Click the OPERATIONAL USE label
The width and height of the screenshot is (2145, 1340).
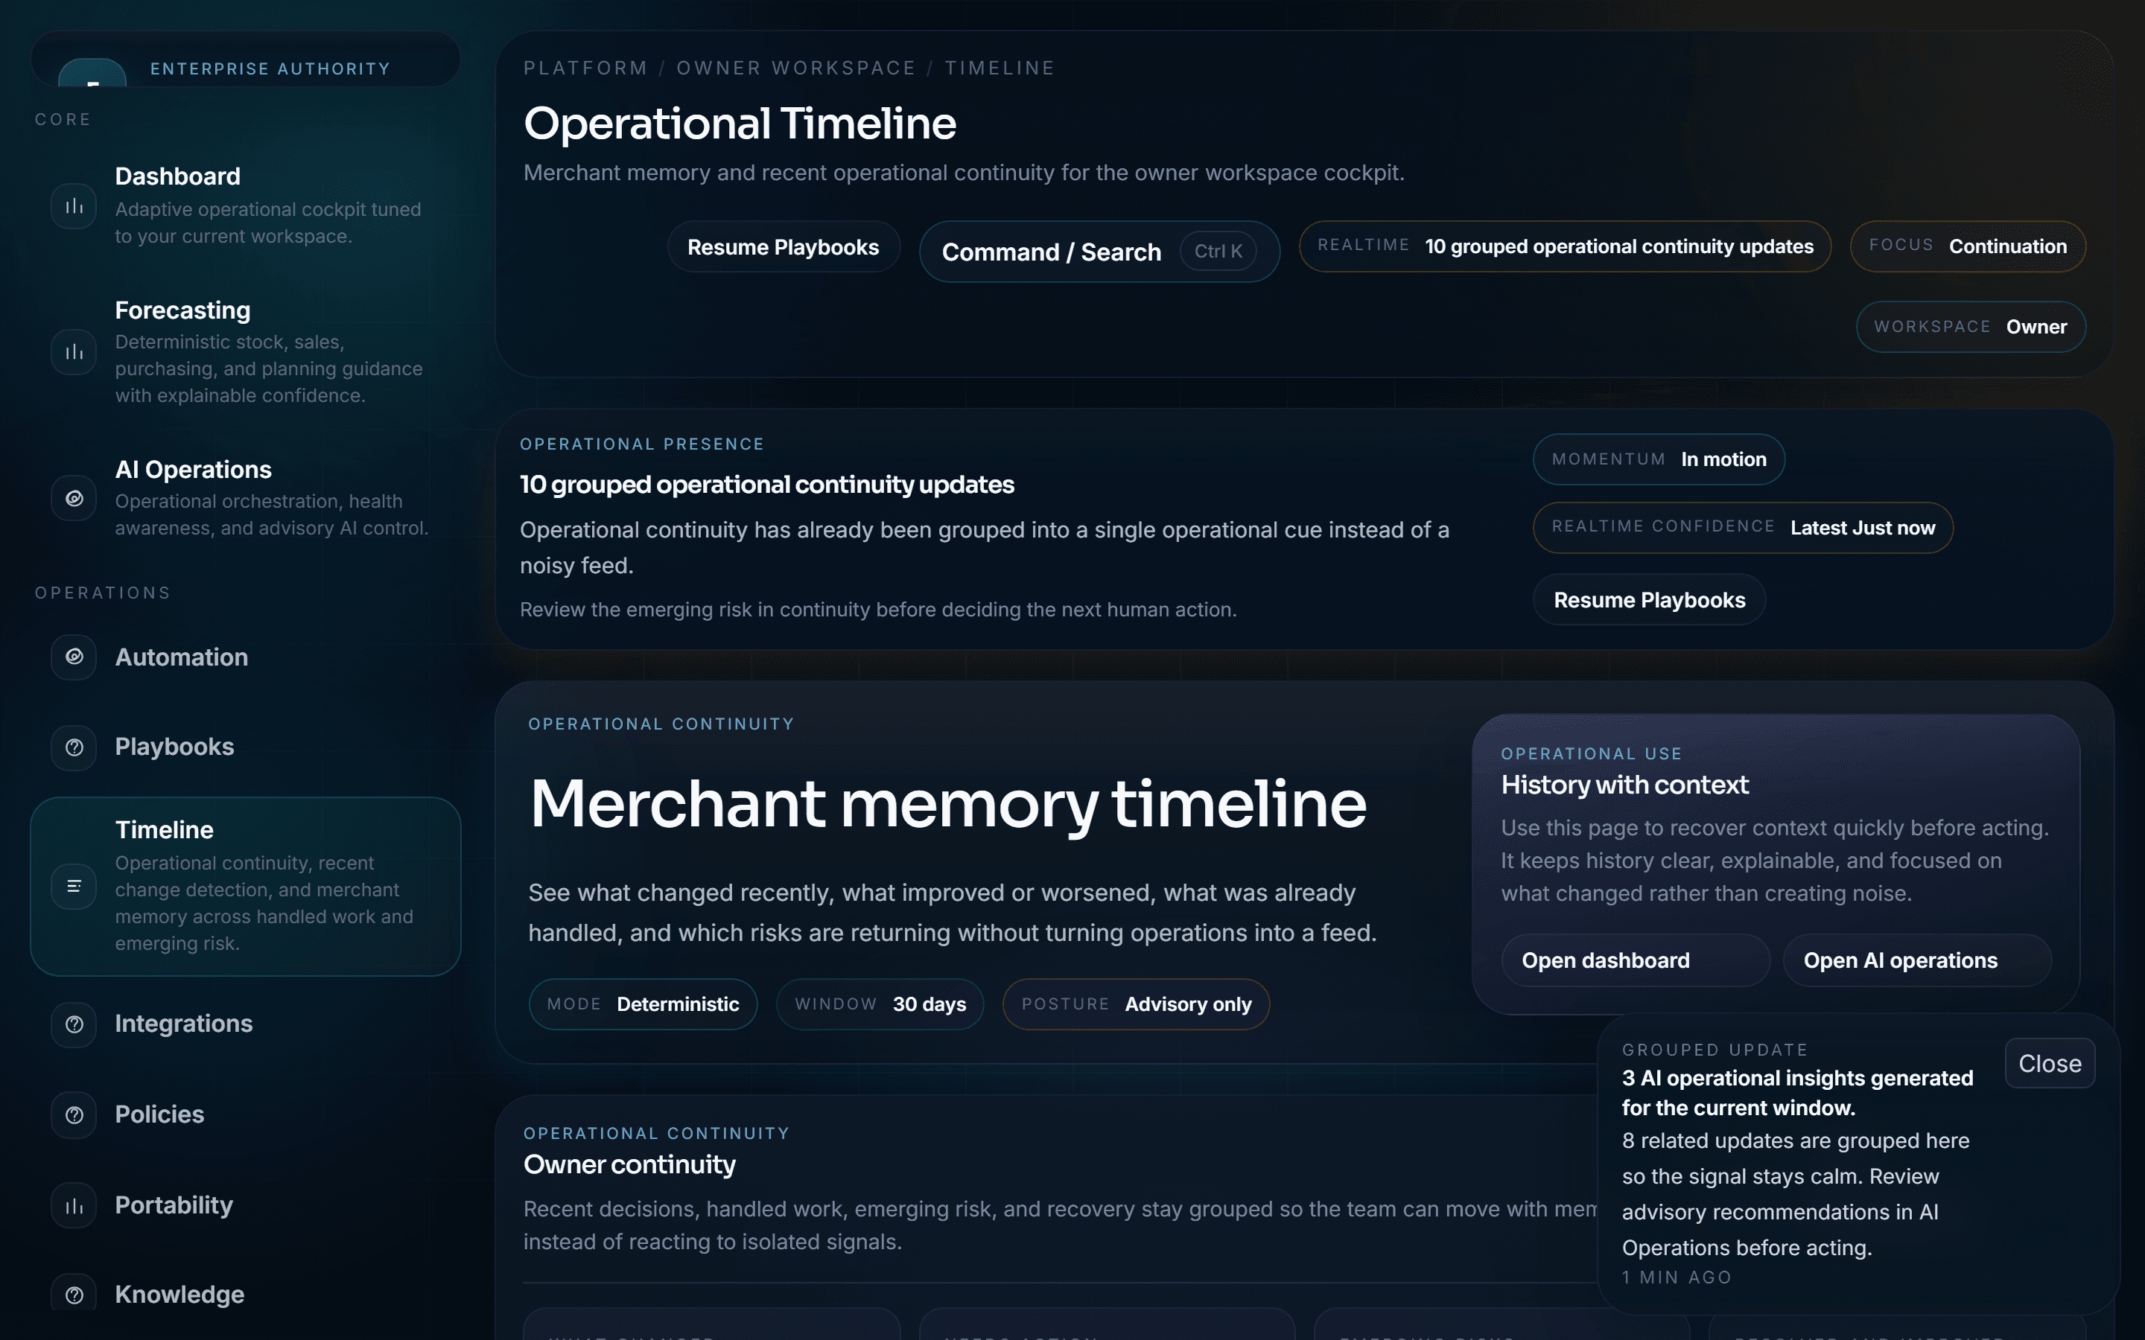pos(1591,754)
